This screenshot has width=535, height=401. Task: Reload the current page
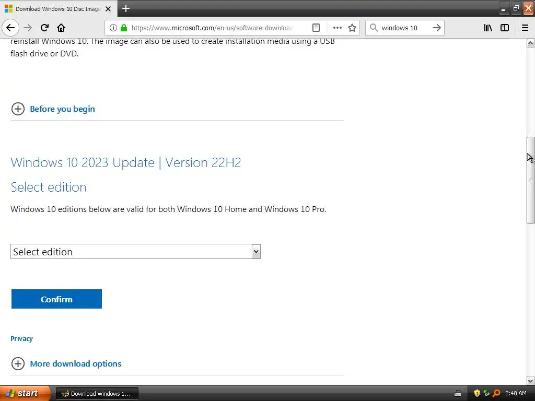(x=44, y=28)
